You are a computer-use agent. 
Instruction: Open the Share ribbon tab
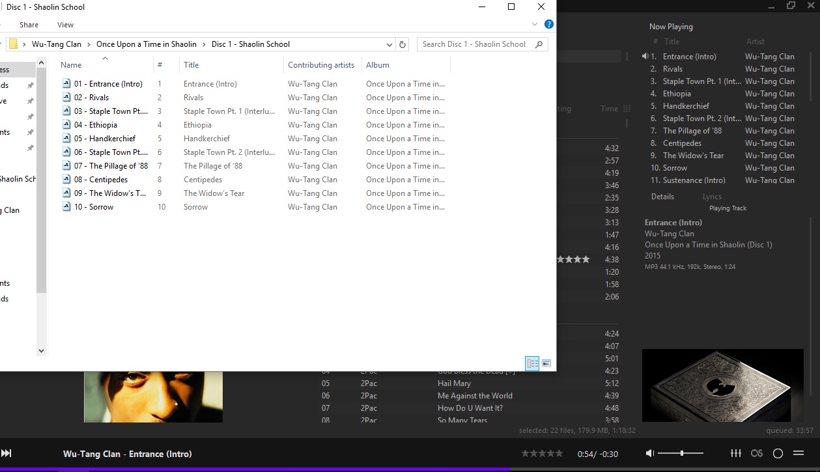coord(29,25)
